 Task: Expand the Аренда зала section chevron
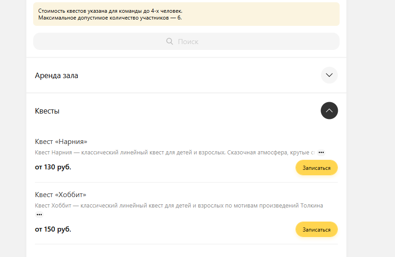329,75
